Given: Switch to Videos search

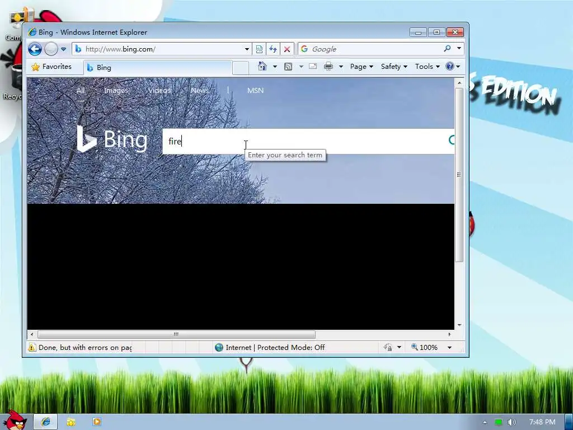Looking at the screenshot, I should point(159,90).
